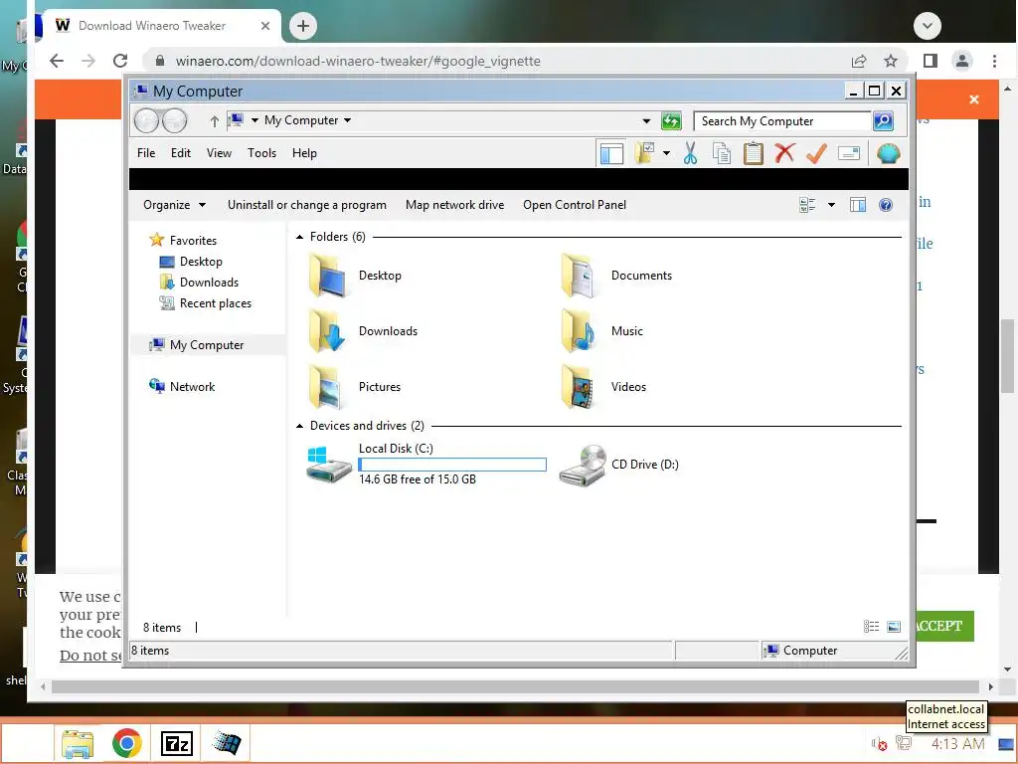The image size is (1018, 764).
Task: Click in the Search My Computer field
Action: (782, 120)
